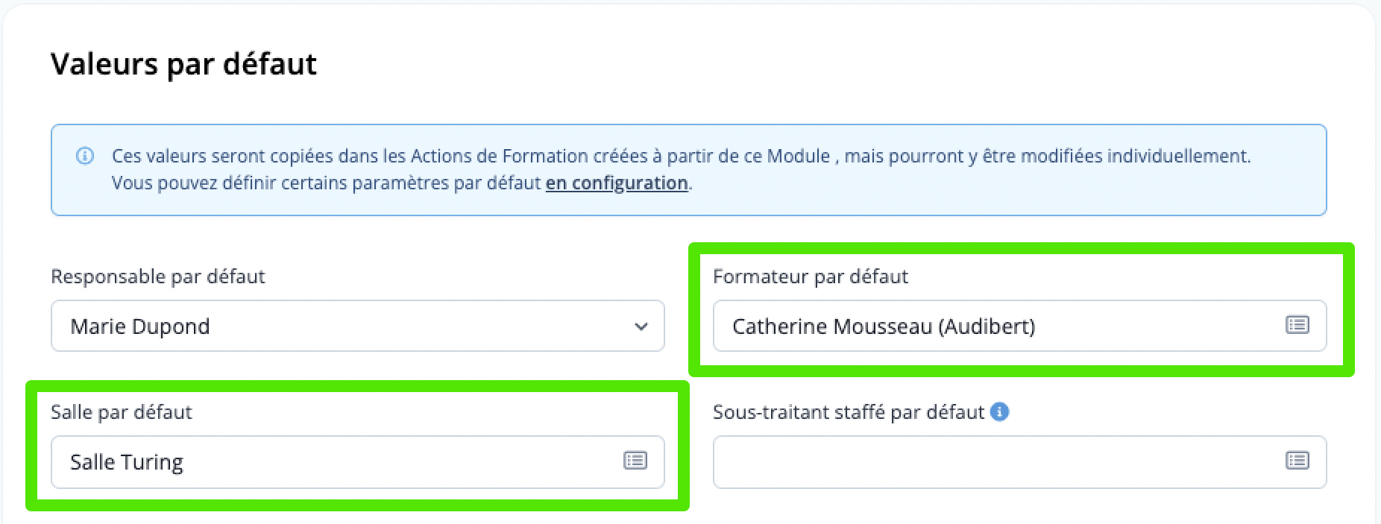The width and height of the screenshot is (1381, 524).
Task: Follow the "en configuration" link
Action: [x=617, y=183]
